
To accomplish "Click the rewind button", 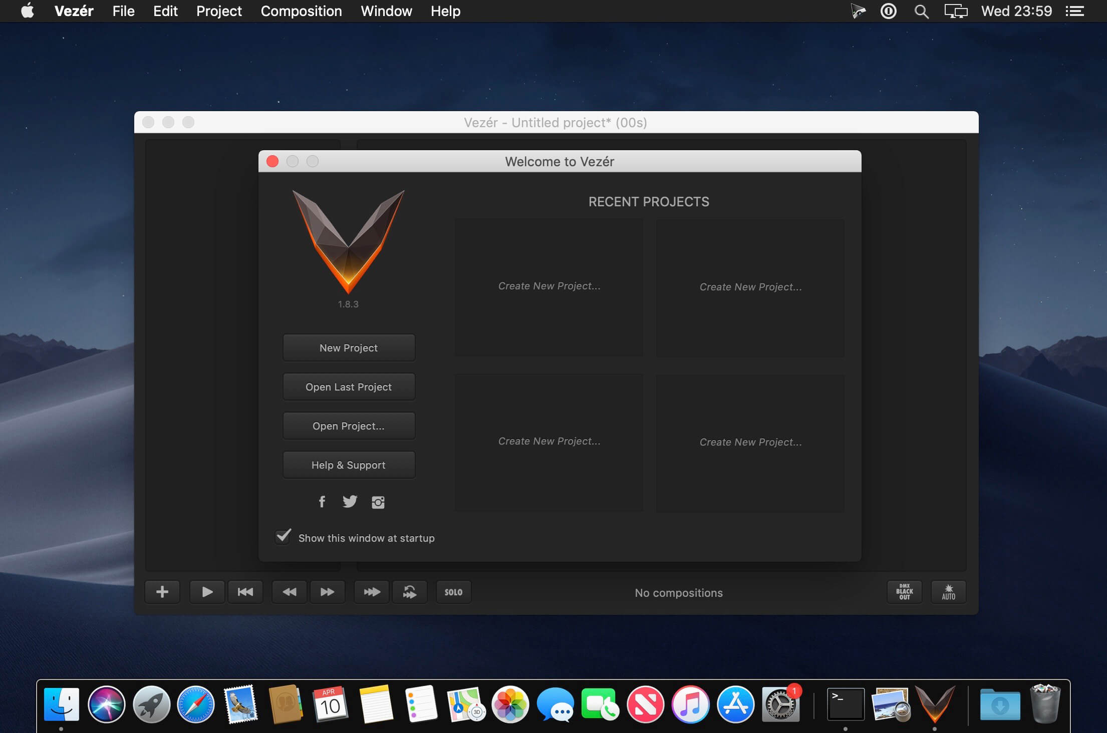I will click(289, 592).
